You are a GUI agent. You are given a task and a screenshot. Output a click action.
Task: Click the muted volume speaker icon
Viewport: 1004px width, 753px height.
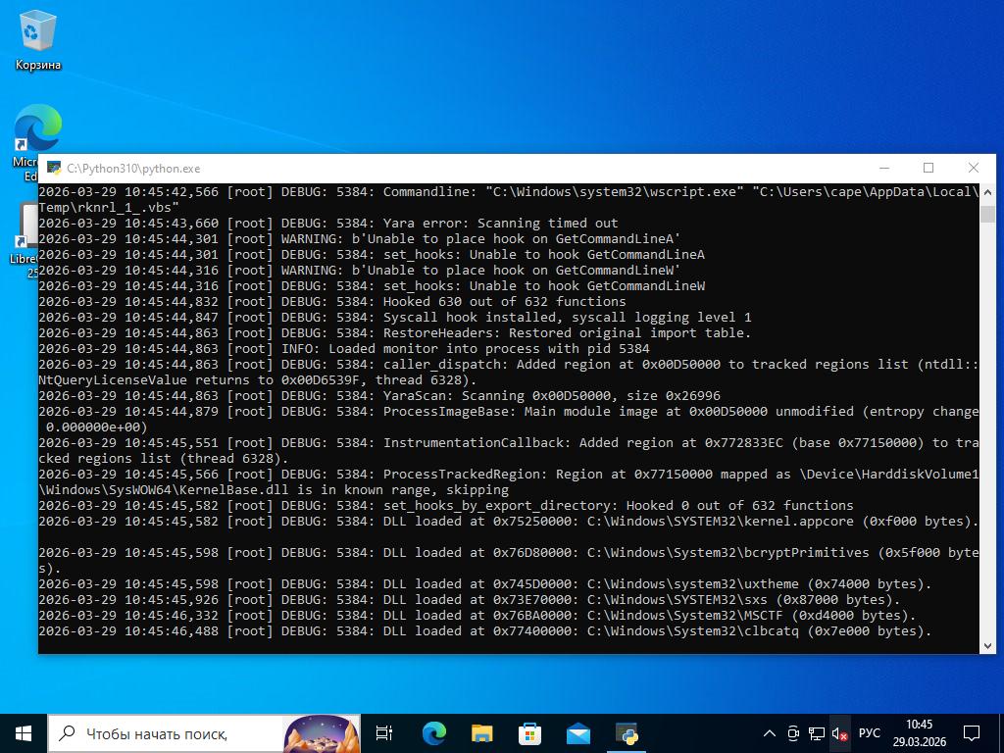839,733
